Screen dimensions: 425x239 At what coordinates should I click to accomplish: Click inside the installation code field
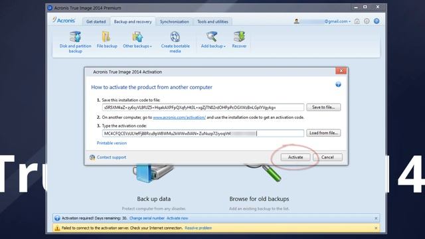[x=203, y=108]
